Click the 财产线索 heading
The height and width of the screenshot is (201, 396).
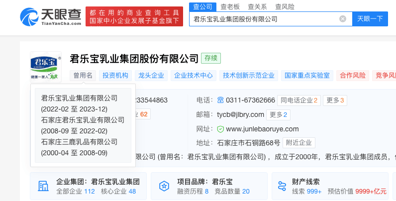(306, 182)
